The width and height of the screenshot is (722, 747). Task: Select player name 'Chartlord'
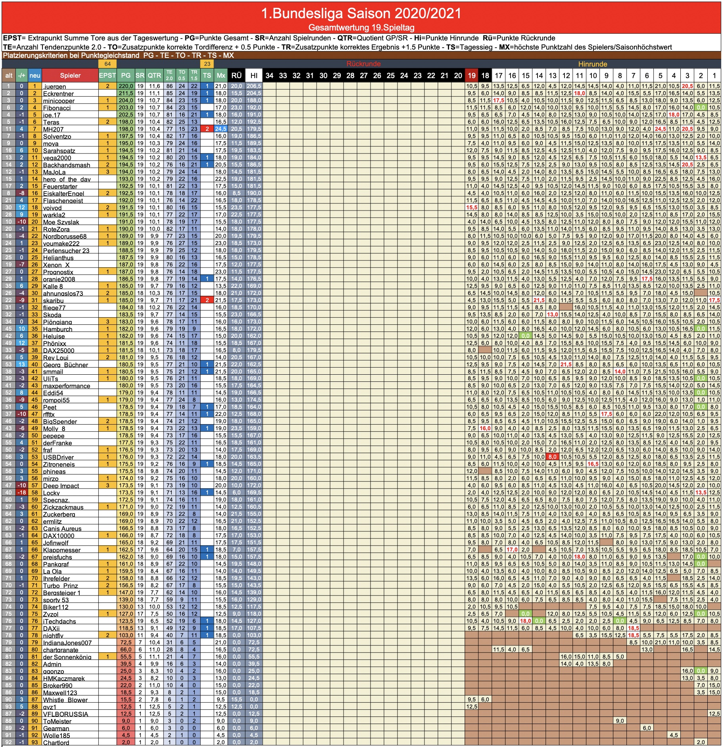[56, 743]
